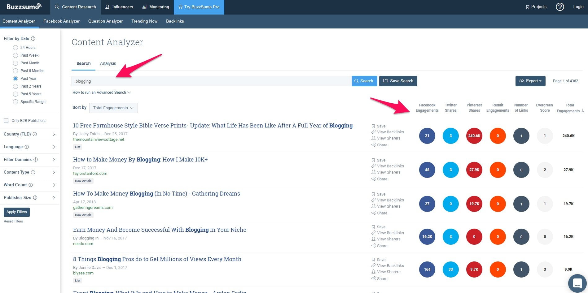Click the Login link
This screenshot has width=588, height=293.
coord(578,6)
